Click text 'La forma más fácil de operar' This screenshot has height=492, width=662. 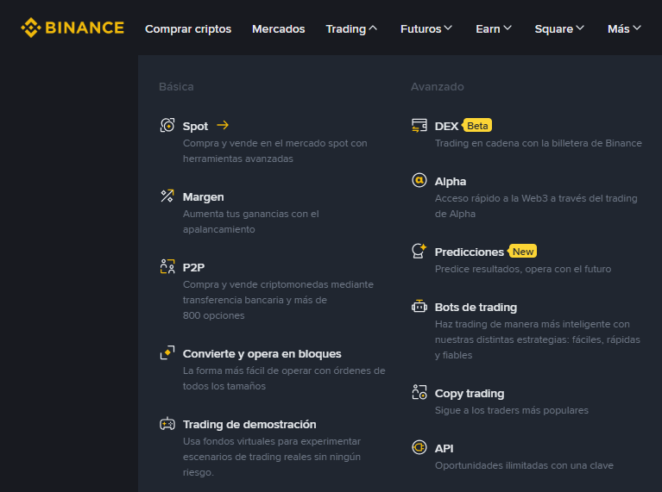[248, 371]
